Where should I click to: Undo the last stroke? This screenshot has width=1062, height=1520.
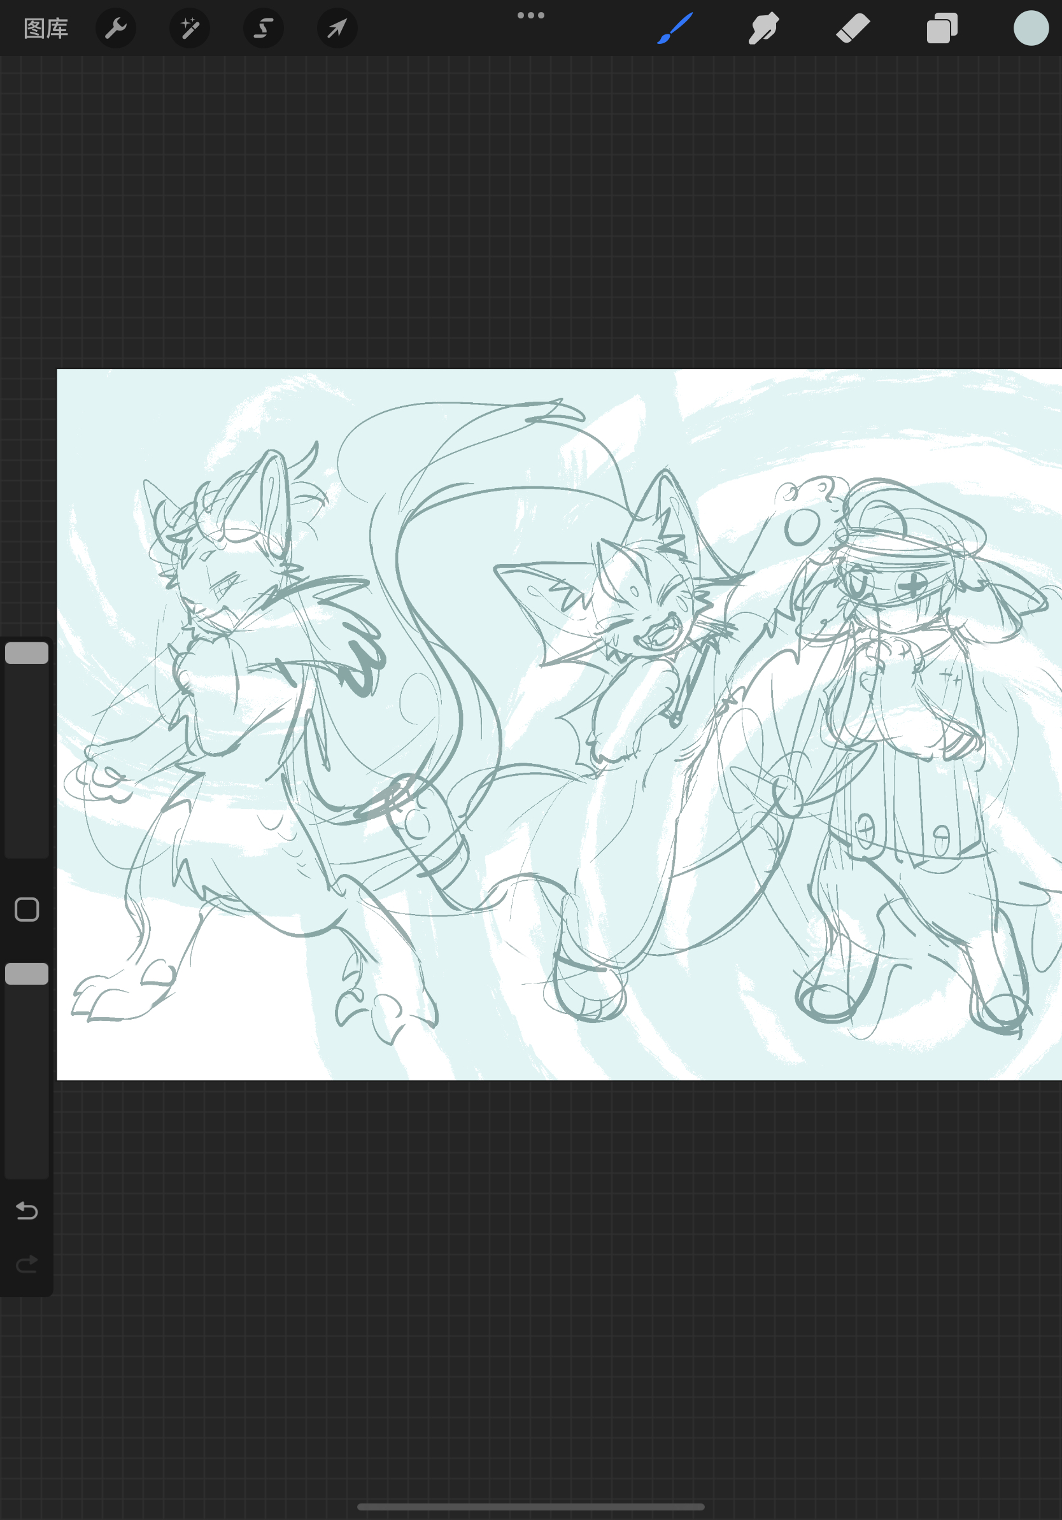pos(27,1210)
